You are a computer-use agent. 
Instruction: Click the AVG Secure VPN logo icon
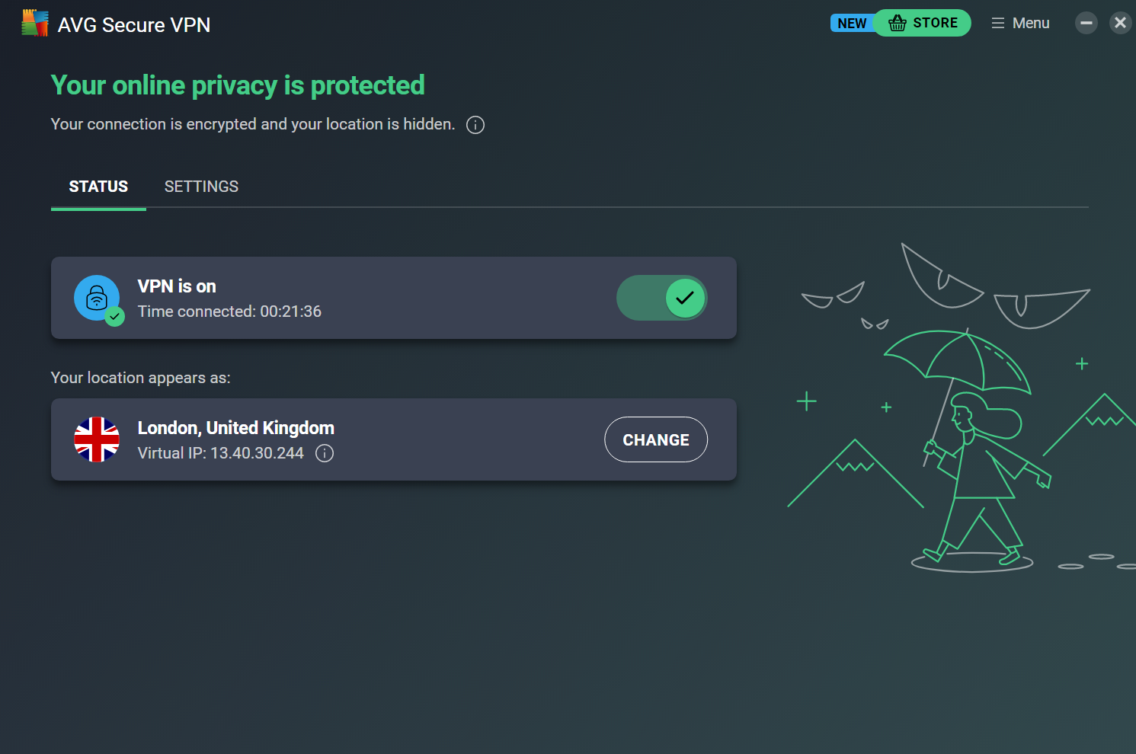point(34,23)
